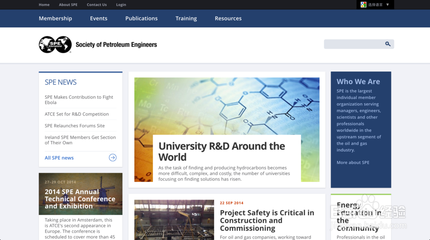Open the About SPE page
This screenshot has height=240, width=430.
pyautogui.click(x=68, y=5)
